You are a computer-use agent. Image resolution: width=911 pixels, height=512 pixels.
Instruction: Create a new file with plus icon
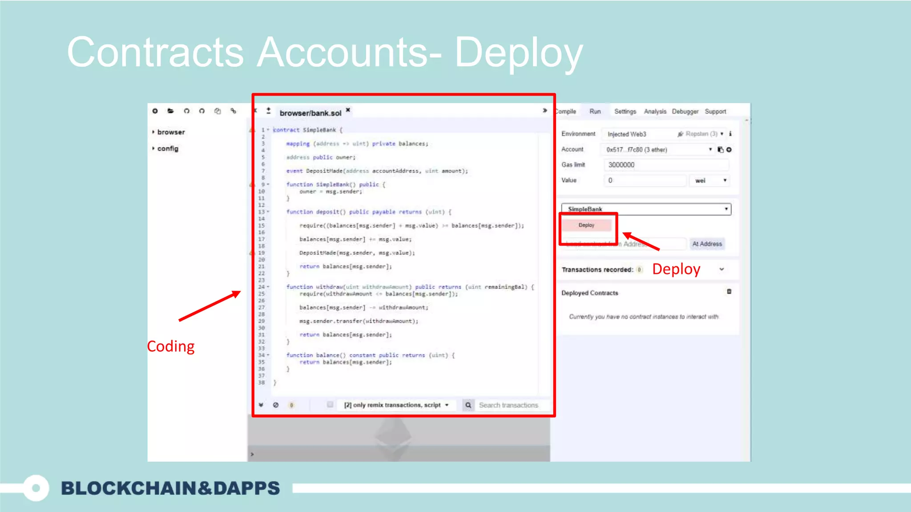coord(155,111)
